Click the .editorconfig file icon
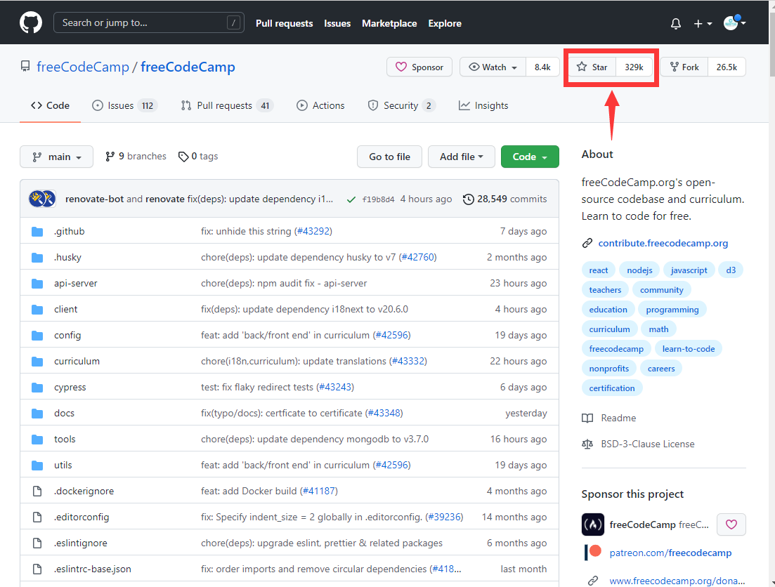775x587 pixels. [37, 517]
